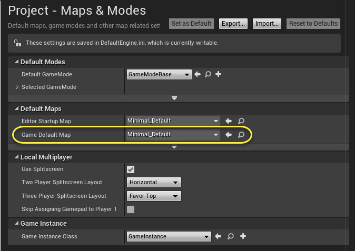Screen dimensions: 355x251
Task: Create new Game Instance class with plus icon
Action: point(243,236)
